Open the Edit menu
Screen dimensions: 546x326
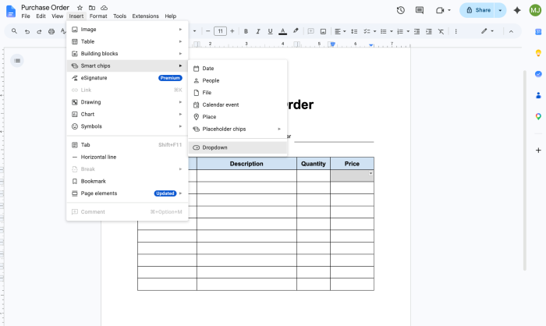[41, 16]
